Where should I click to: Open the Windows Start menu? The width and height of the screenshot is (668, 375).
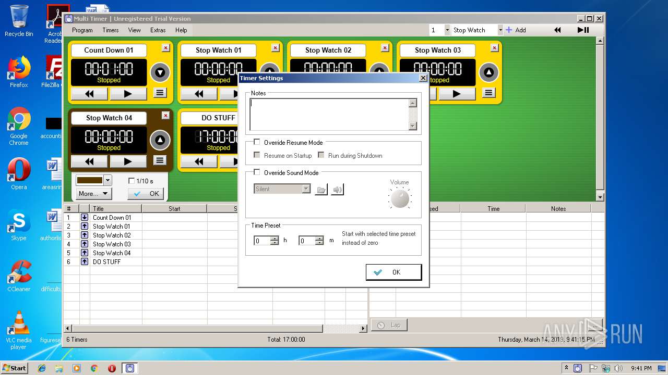click(15, 368)
